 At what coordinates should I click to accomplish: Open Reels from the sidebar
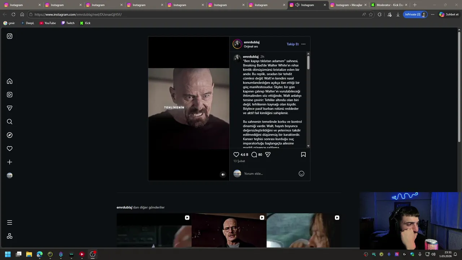(x=10, y=95)
